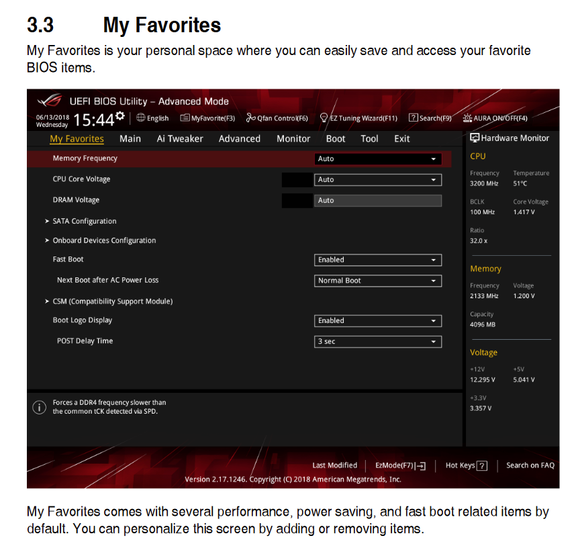Click the DRAM Voltage black value box
Viewport: 578px width, 554px height.
tap(297, 201)
